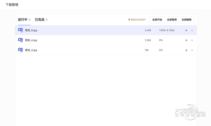Screen dimensions: 211x126
Task: Select the 壁纸_9.jpg file name
Action: pos(31,30)
